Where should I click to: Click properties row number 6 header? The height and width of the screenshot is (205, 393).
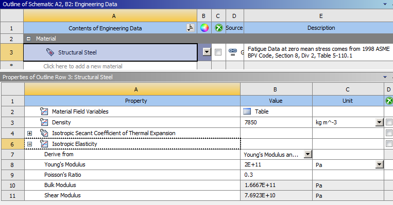click(x=12, y=144)
